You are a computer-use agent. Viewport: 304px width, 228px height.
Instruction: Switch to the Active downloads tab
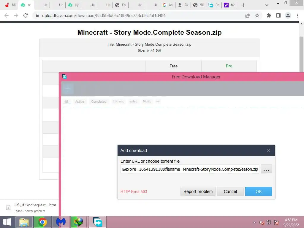(80, 102)
